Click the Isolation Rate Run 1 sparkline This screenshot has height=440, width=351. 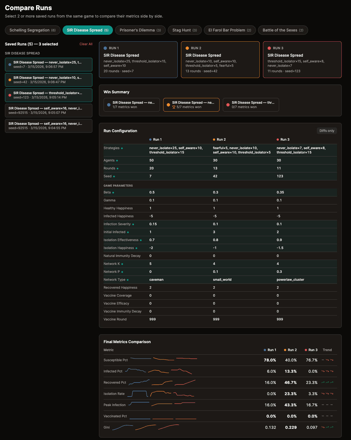[x=138, y=394]
